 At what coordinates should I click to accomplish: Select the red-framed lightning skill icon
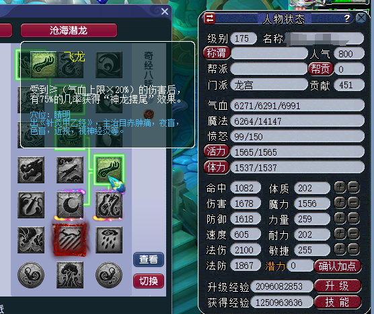point(70,240)
